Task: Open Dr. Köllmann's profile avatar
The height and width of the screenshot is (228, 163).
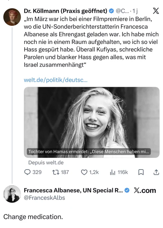Action: click(x=12, y=17)
